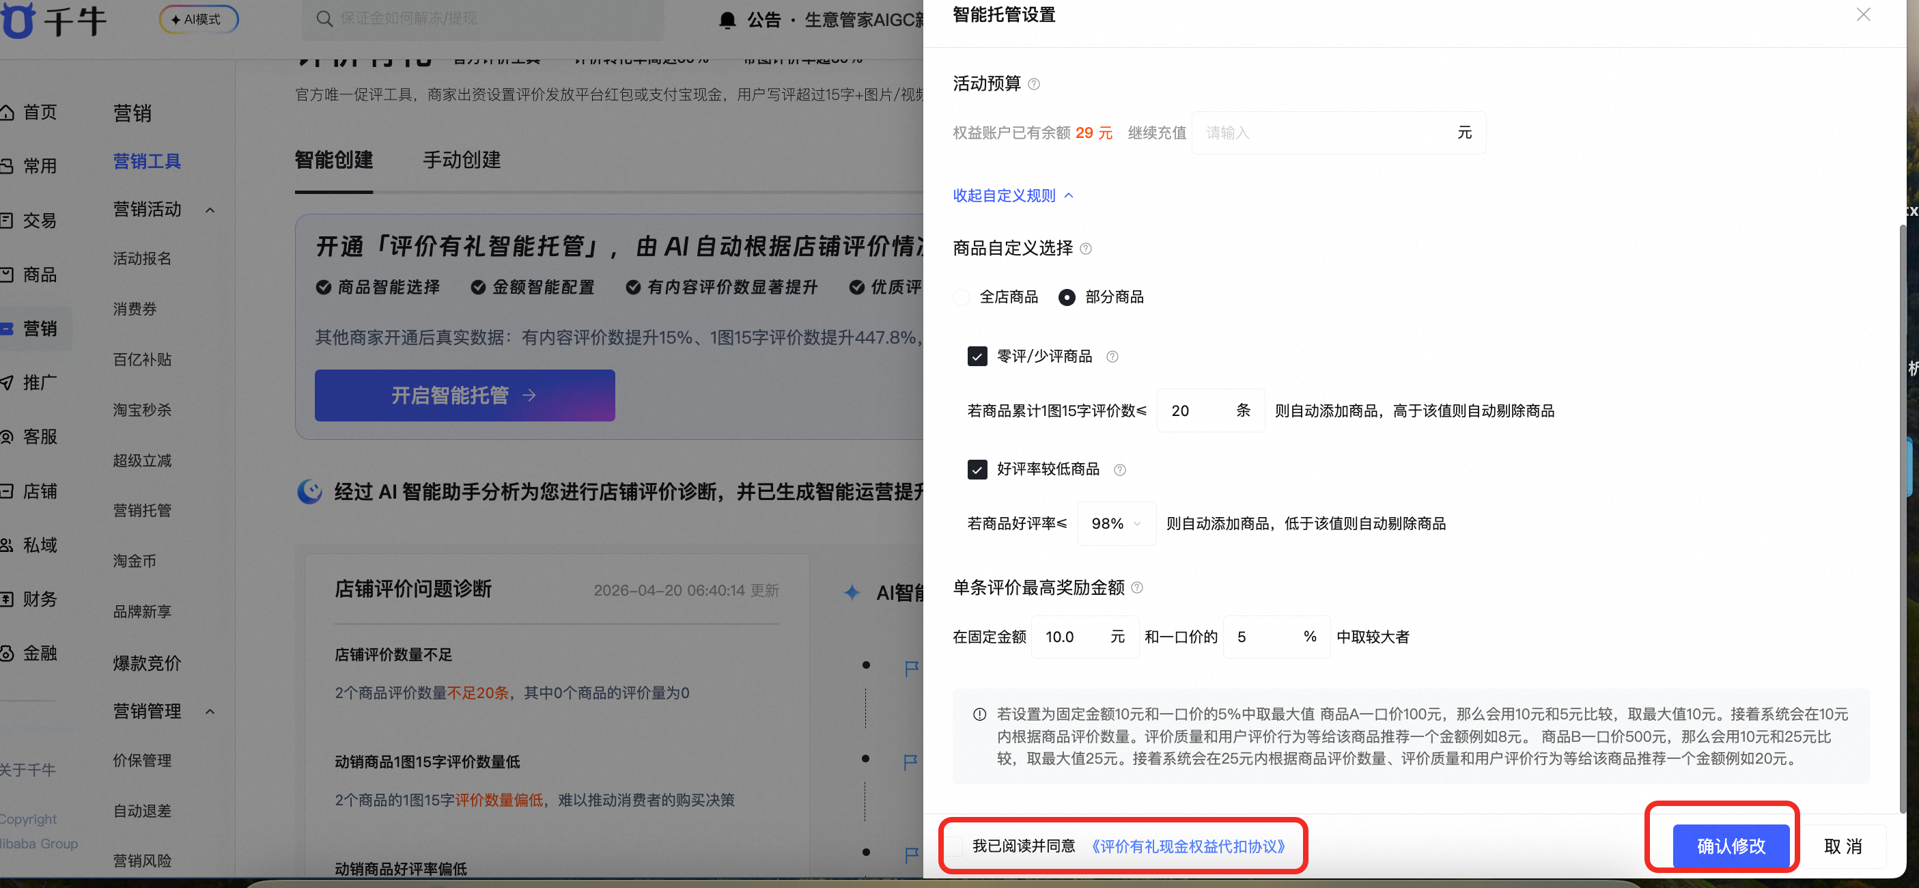This screenshot has width=1919, height=888.
Task: Click help icon beside 好评率较低商品
Action: click(x=1119, y=470)
